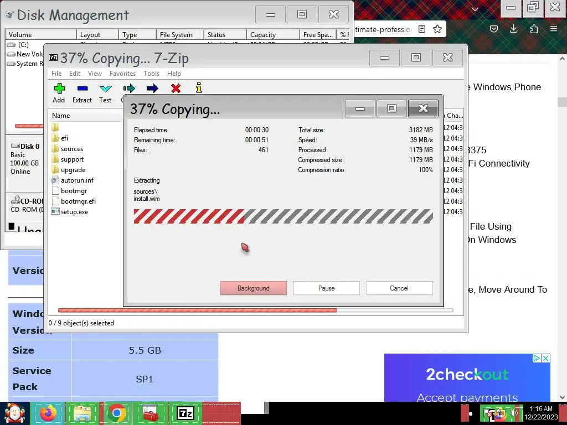Cancel the copying operation

(399, 288)
